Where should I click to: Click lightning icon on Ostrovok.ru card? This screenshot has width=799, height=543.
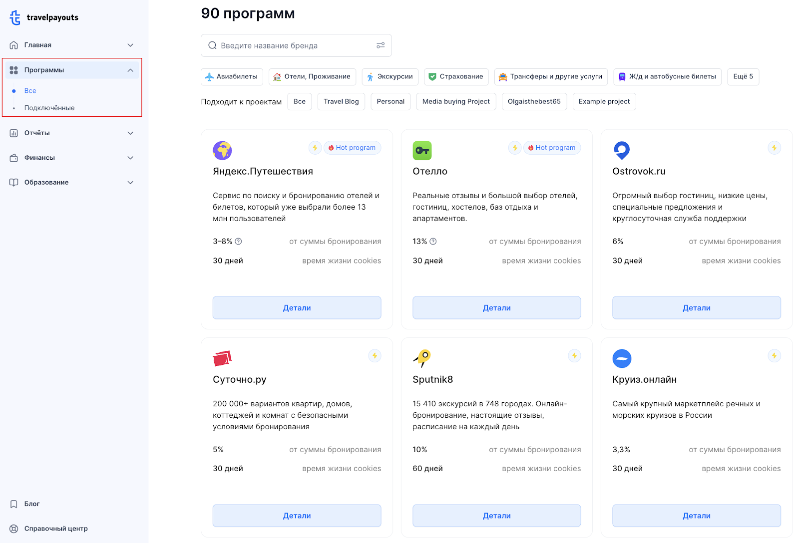pyautogui.click(x=774, y=148)
